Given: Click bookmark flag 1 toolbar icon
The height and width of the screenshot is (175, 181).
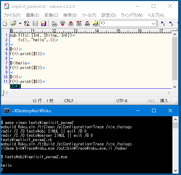Looking at the screenshot, I should click(163, 24).
